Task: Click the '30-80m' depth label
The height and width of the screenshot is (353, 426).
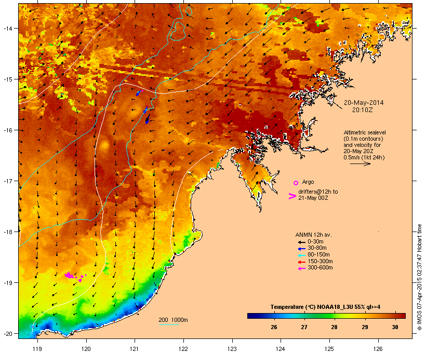Action: (x=317, y=248)
